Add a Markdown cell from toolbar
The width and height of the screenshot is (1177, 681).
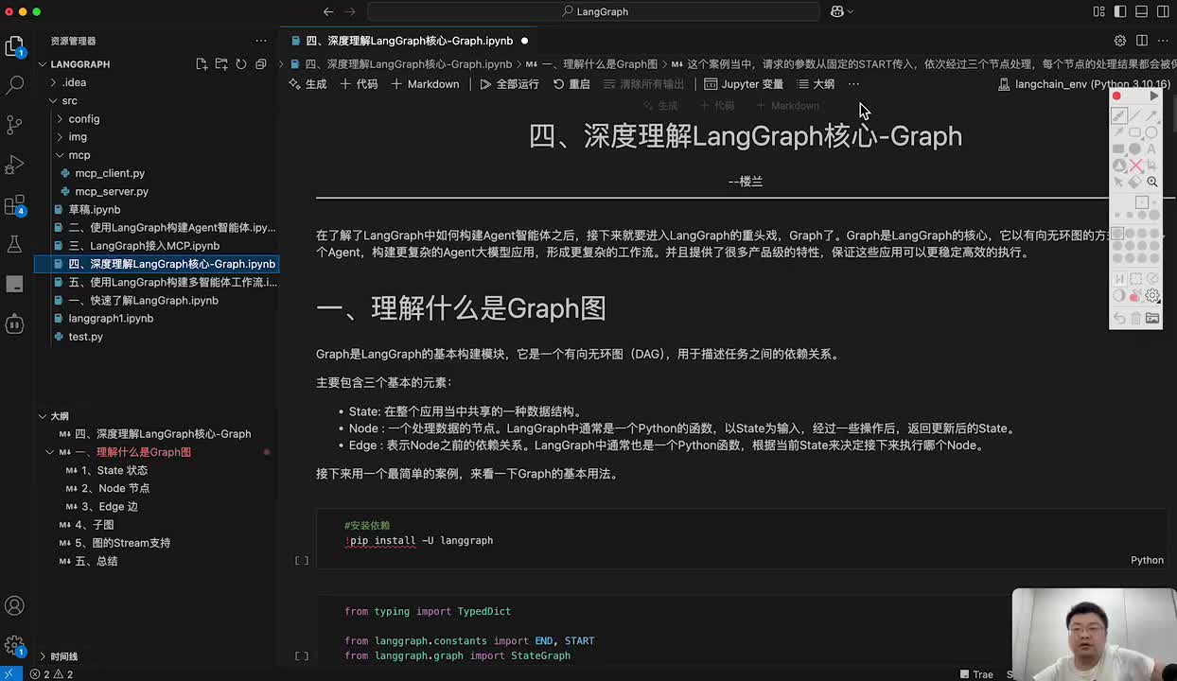pos(426,84)
